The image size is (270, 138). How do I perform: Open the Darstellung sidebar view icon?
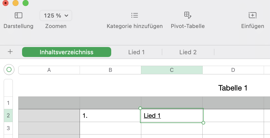pyautogui.click(x=19, y=15)
